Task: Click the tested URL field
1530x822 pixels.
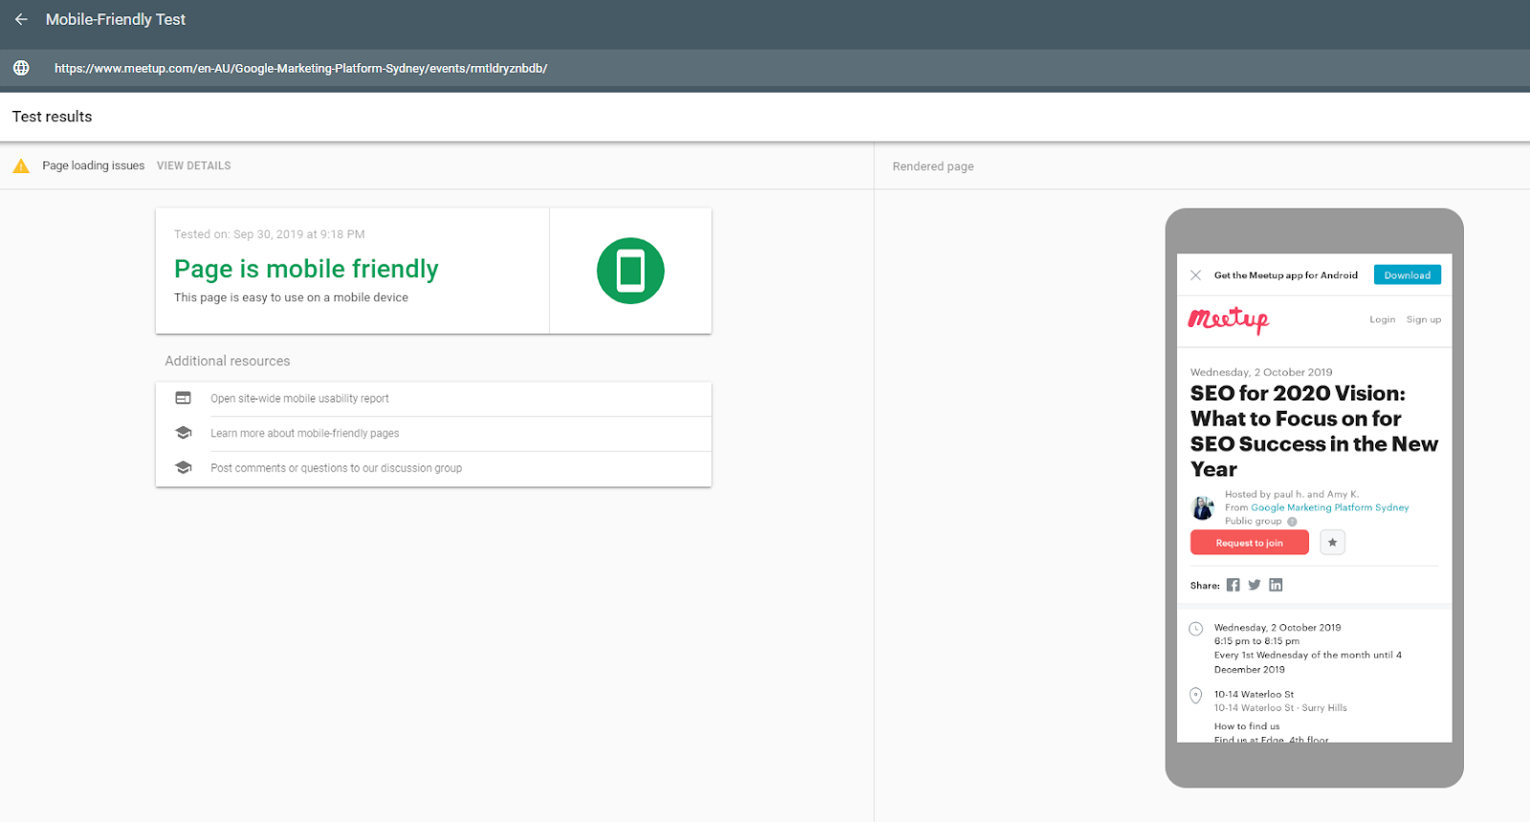Action: coord(765,68)
